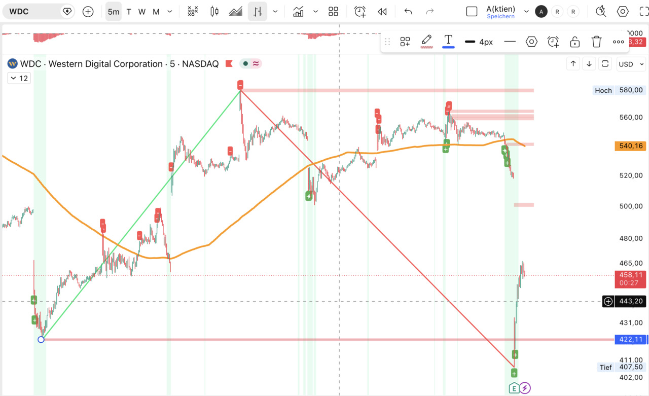This screenshot has width=649, height=396.
Task: Collapse the 12 indicators legend
Action: 19,78
